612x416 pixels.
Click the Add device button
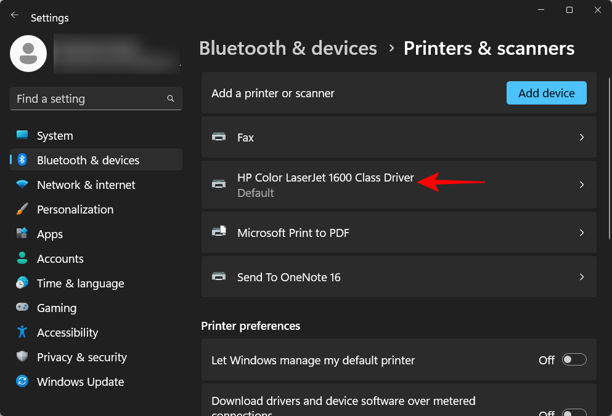[x=546, y=93]
